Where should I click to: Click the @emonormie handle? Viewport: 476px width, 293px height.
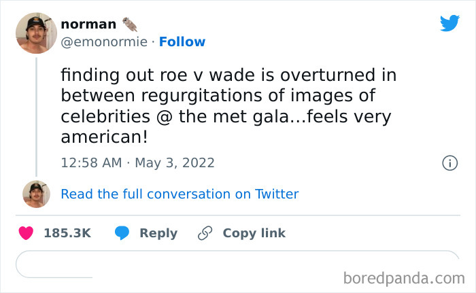pyautogui.click(x=103, y=42)
